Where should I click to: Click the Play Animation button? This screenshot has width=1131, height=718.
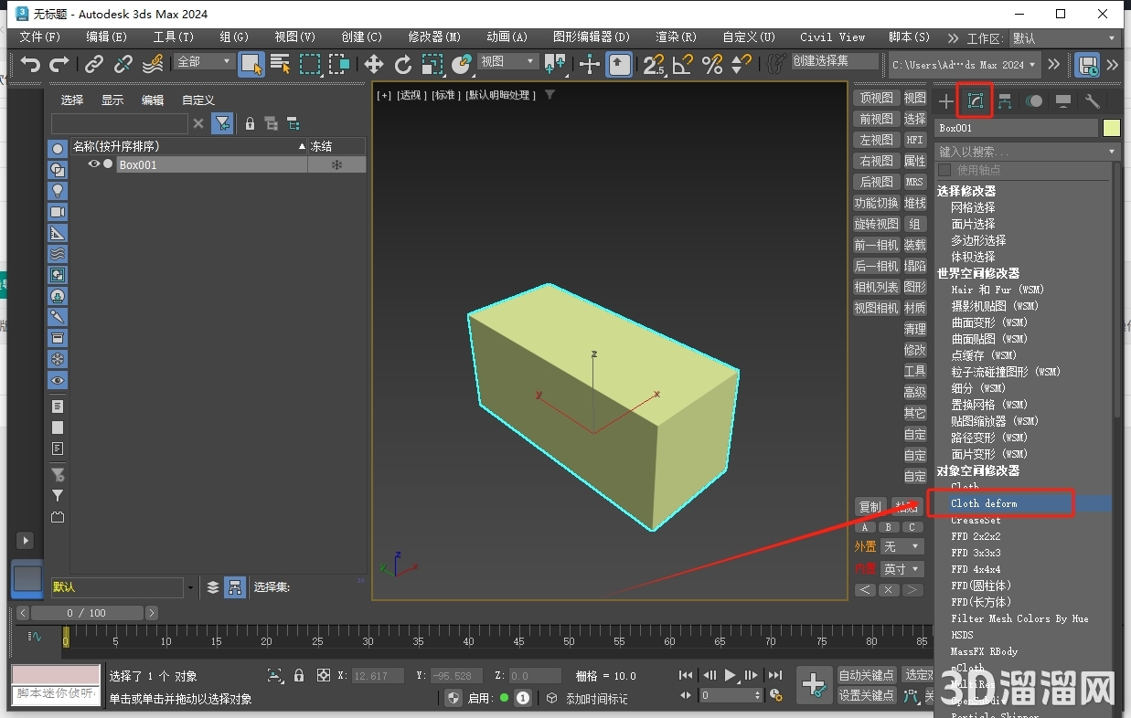731,675
